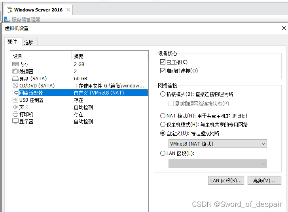The height and width of the screenshot is (212, 288).
Task: Click the 正在使用文件 G:\镜像 summary text
Action: point(109,86)
